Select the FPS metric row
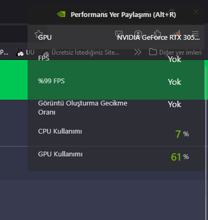 coord(116,58)
